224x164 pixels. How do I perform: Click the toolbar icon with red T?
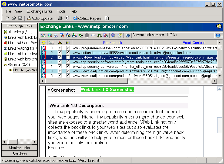tap(62, 35)
